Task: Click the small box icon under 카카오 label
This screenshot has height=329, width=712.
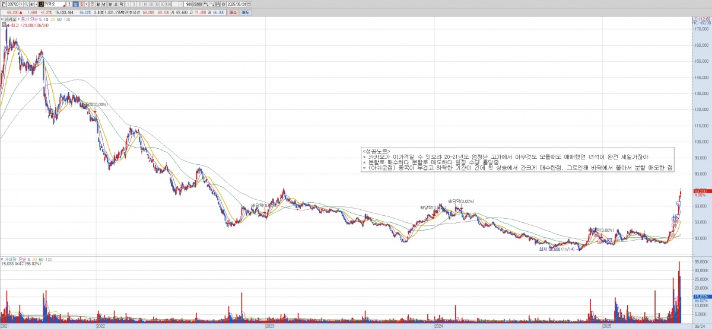Action: 3,25
